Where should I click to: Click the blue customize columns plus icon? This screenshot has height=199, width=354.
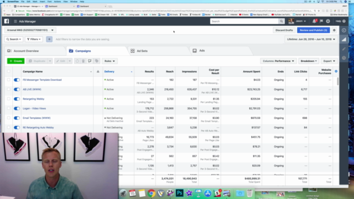pyautogui.click(x=336, y=71)
